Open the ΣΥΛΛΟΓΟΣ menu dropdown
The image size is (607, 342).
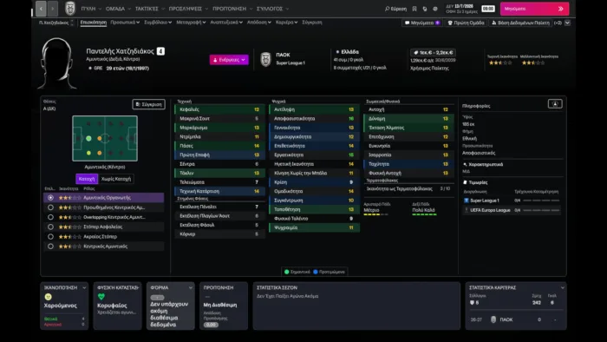point(272,9)
